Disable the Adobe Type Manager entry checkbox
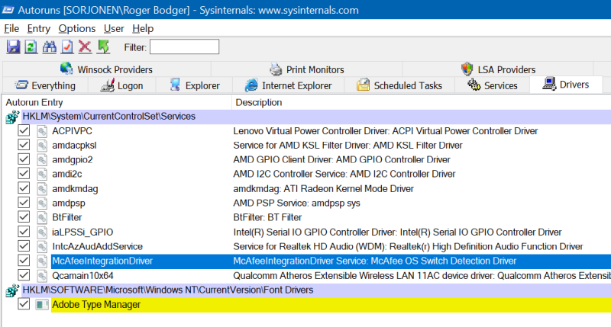Screen dimensions: 611x327 coord(24,305)
